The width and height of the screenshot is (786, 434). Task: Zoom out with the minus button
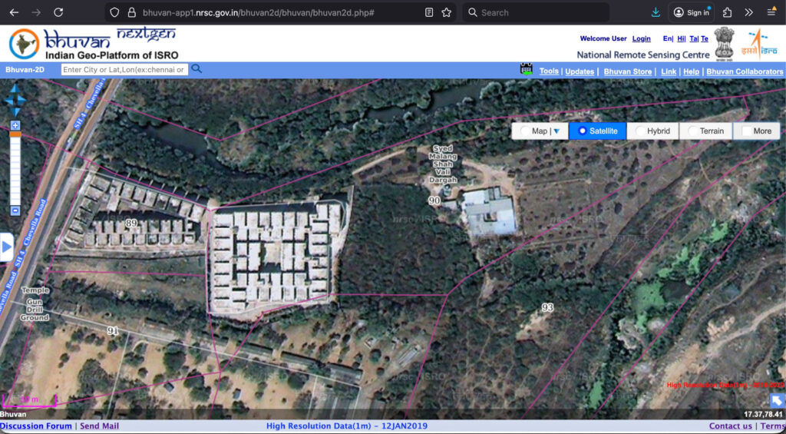point(15,210)
